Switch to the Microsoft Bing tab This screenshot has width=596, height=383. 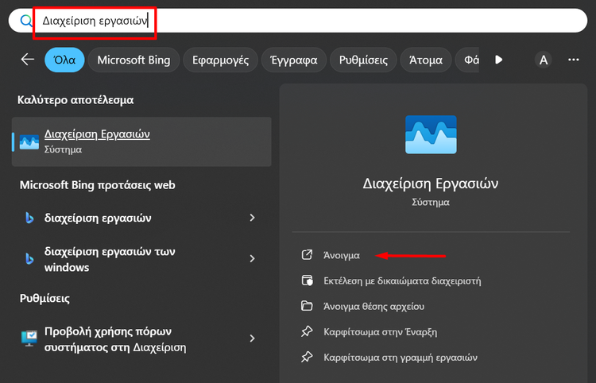pyautogui.click(x=134, y=60)
